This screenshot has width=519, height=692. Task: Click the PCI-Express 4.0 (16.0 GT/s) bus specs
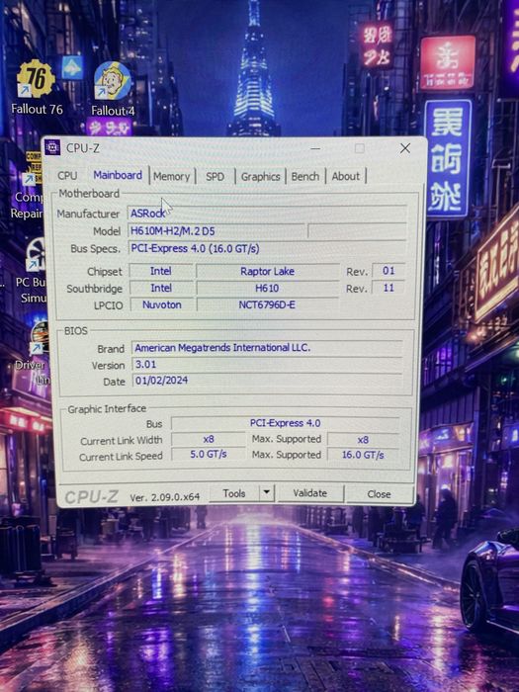(267, 248)
